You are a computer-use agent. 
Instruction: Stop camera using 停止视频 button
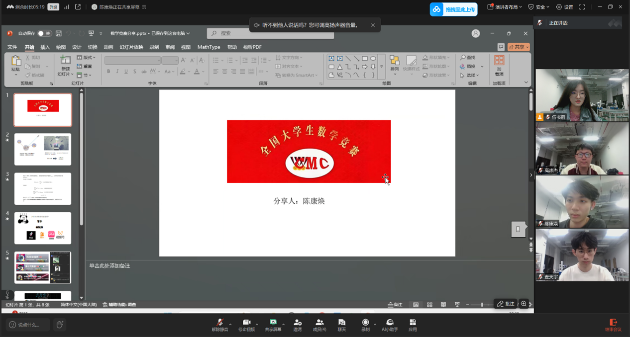pos(246,325)
